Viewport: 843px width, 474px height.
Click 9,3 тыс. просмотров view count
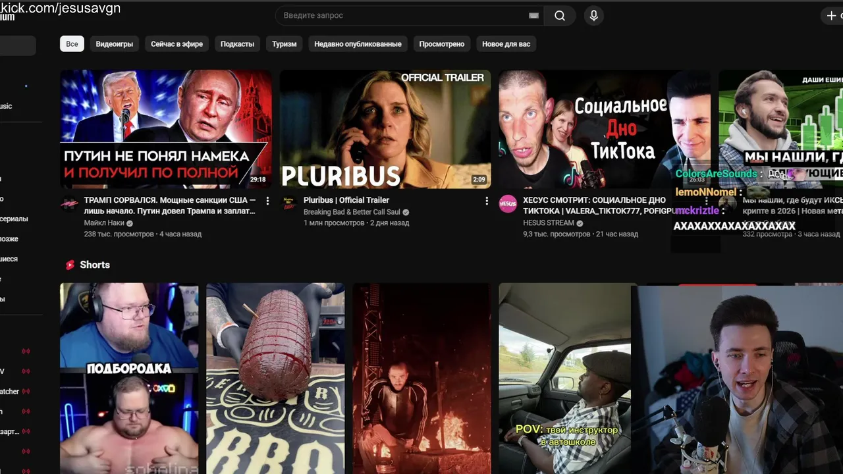(557, 234)
